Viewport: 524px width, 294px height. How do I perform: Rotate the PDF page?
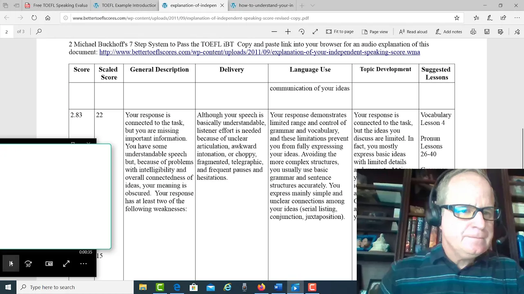302,31
